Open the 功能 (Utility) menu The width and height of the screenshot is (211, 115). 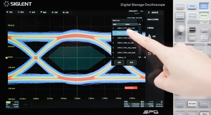pyautogui.click(x=9, y=12)
